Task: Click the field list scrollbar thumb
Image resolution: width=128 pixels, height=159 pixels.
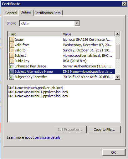Action: [118, 51]
